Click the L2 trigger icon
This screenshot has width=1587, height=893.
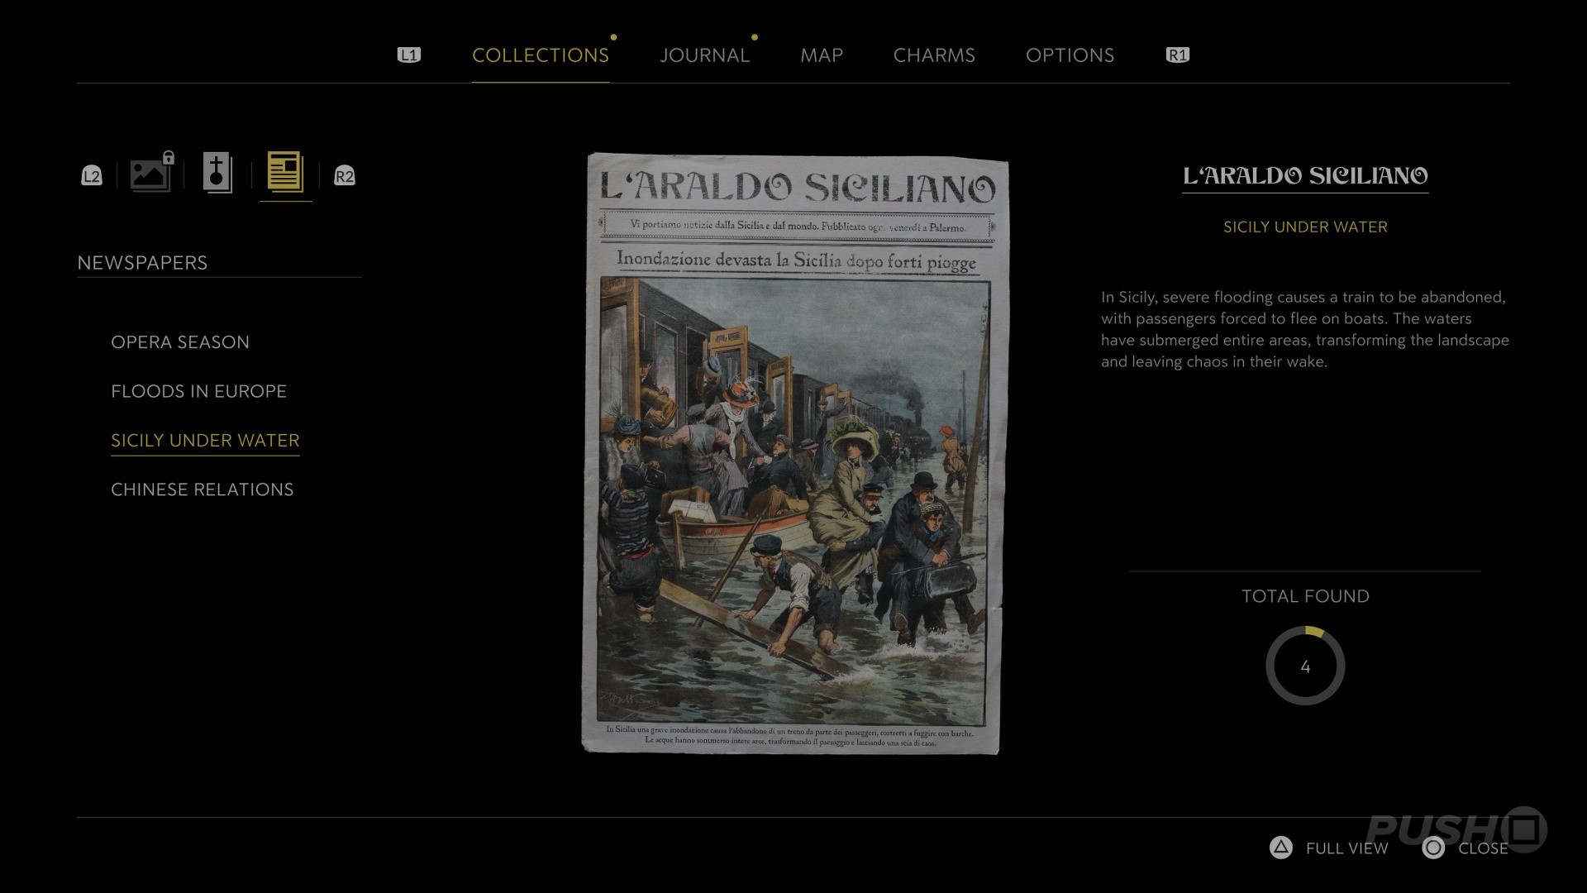[92, 175]
